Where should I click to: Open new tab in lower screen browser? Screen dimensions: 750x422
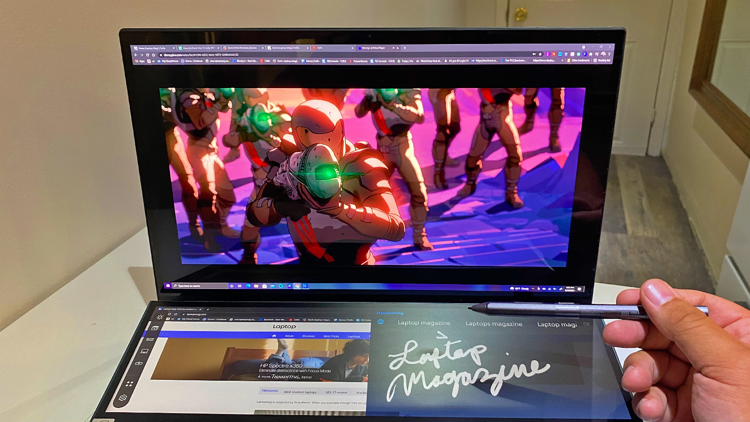point(208,309)
